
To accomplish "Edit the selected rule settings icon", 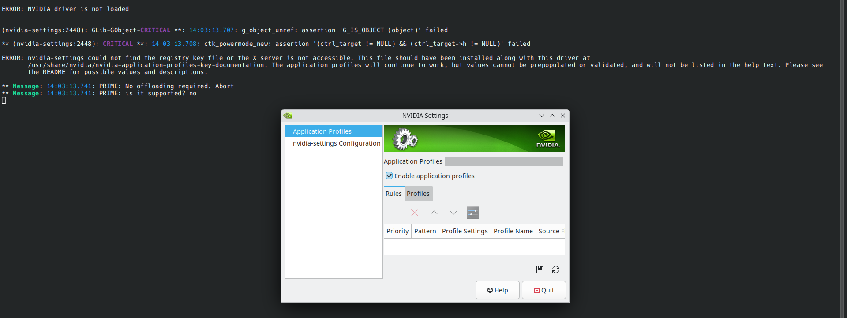I will coord(473,213).
